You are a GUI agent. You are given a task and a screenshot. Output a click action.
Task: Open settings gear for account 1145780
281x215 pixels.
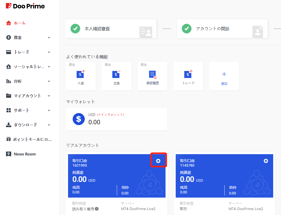pos(266,161)
